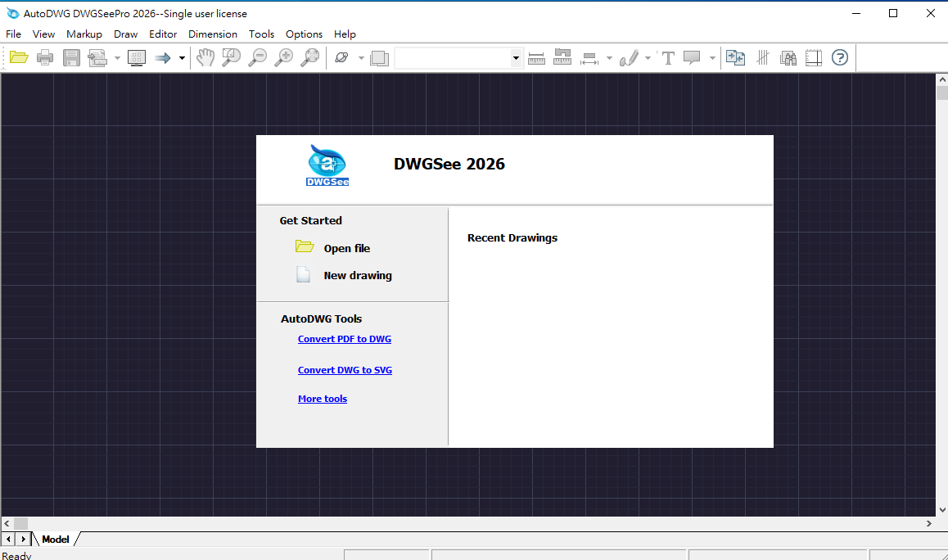
Task: Click the horizontal scrollbar right arrow
Action: coord(929,523)
